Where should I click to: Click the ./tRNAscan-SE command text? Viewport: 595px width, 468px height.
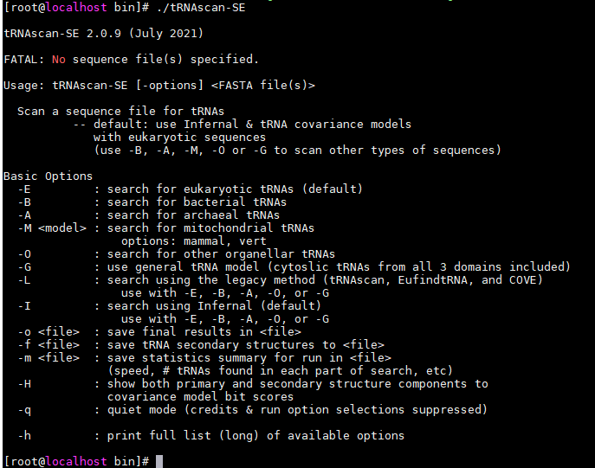(201, 8)
